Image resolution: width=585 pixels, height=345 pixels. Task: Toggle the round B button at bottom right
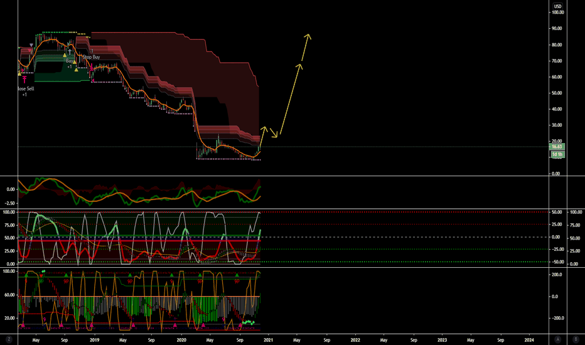[x=576, y=339]
